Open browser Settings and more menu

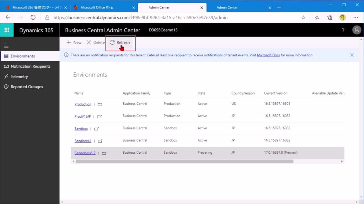click(355, 18)
